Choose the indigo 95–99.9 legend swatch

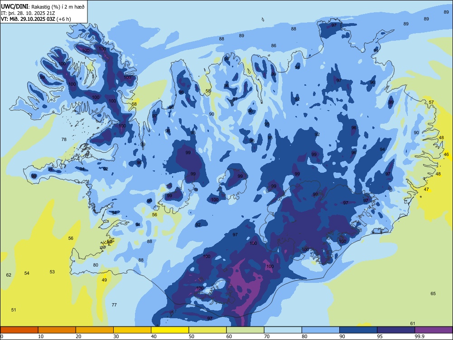pyautogui.click(x=396, y=330)
